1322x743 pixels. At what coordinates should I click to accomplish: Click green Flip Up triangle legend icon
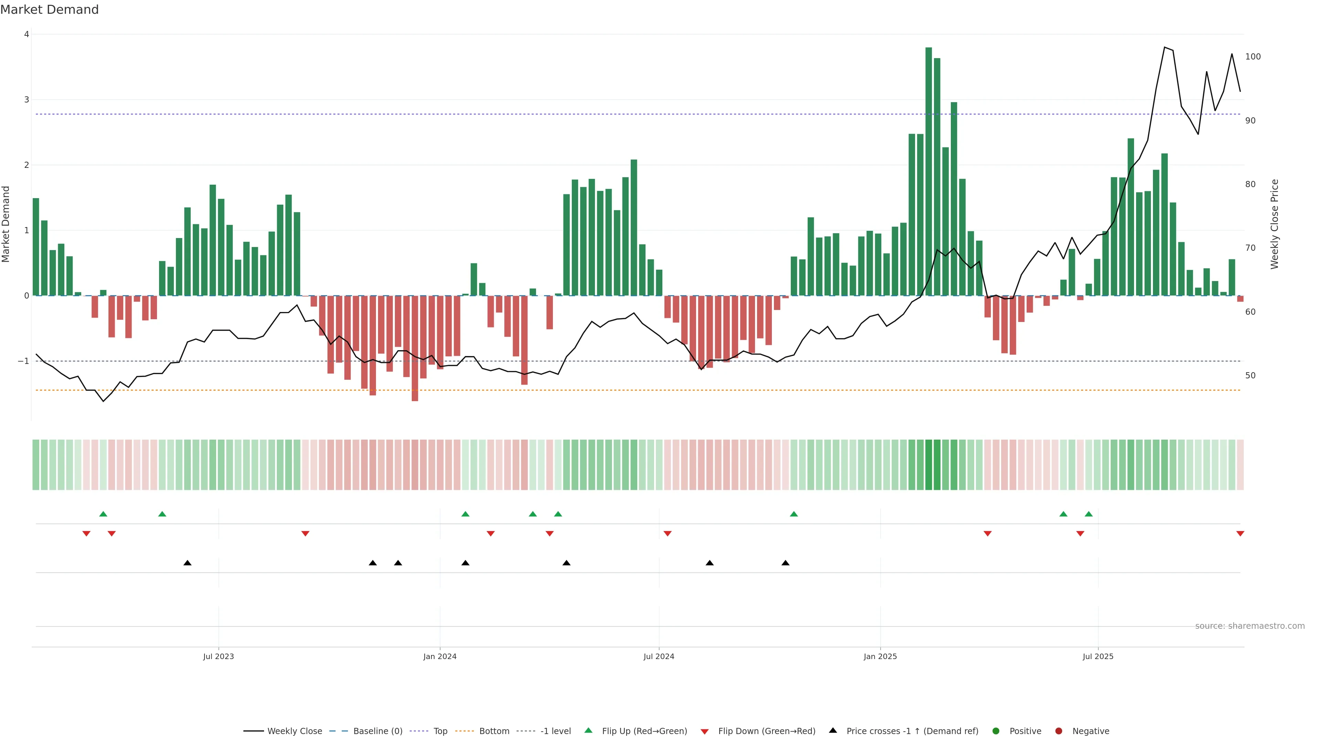tap(589, 730)
